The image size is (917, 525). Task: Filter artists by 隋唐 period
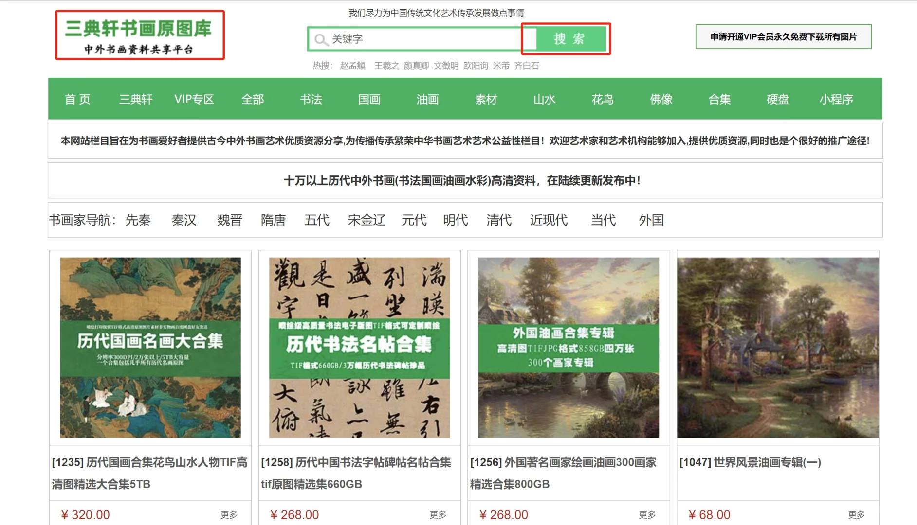[x=274, y=220]
